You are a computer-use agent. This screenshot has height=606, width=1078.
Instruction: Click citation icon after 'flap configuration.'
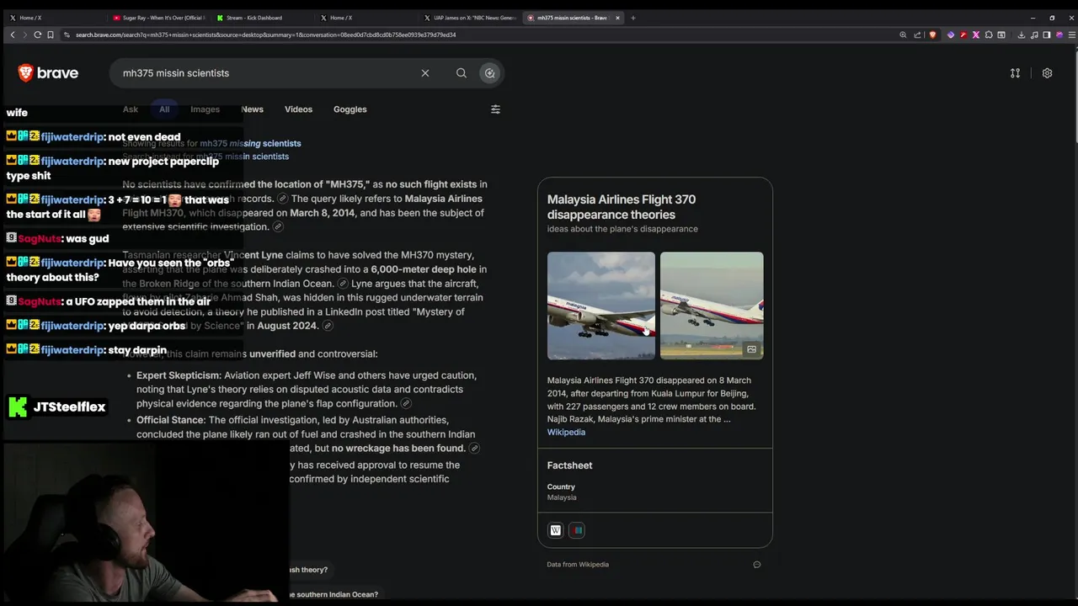coord(406,404)
